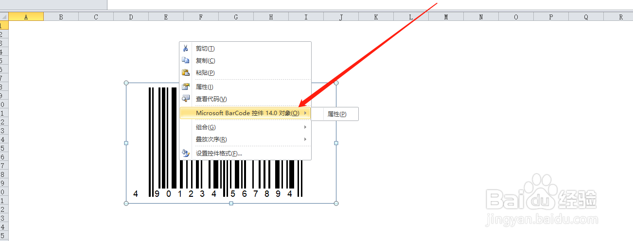This screenshot has height=241, width=633.
Task: Select column B header
Action: 61,17
